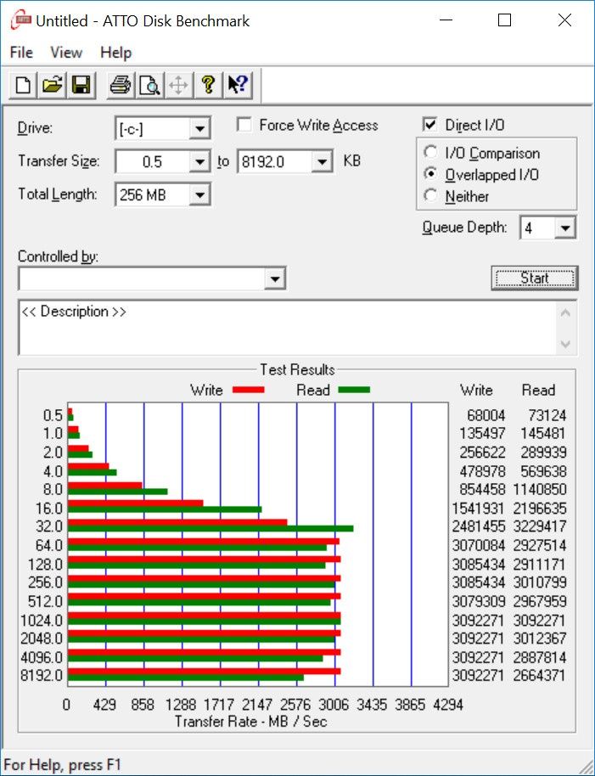Image resolution: width=595 pixels, height=776 pixels.
Task: Open the View menu
Action: click(66, 53)
